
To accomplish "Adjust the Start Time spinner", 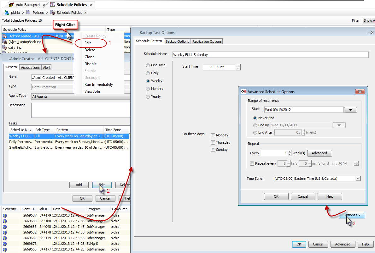I will [x=238, y=67].
